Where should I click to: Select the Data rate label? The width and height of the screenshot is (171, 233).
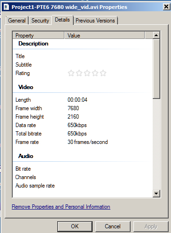coord(26,125)
